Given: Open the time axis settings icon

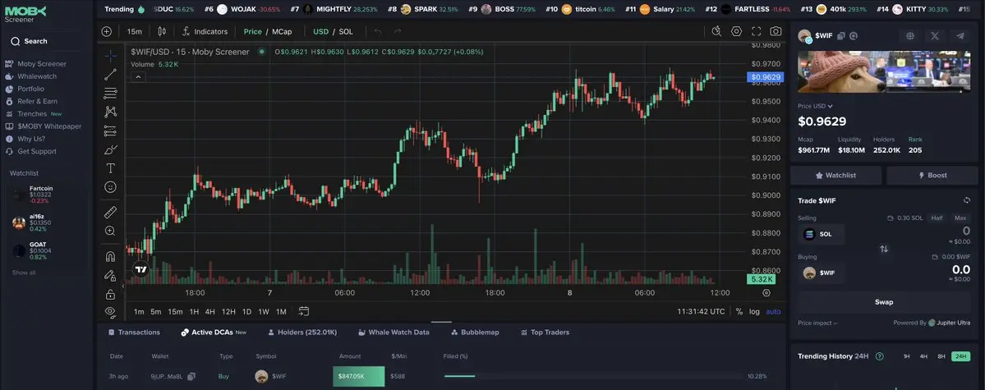Looking at the screenshot, I should (x=766, y=292).
